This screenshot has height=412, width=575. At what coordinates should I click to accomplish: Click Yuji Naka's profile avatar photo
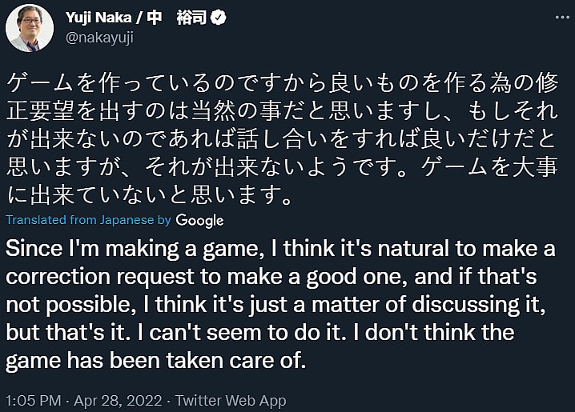[x=30, y=28]
